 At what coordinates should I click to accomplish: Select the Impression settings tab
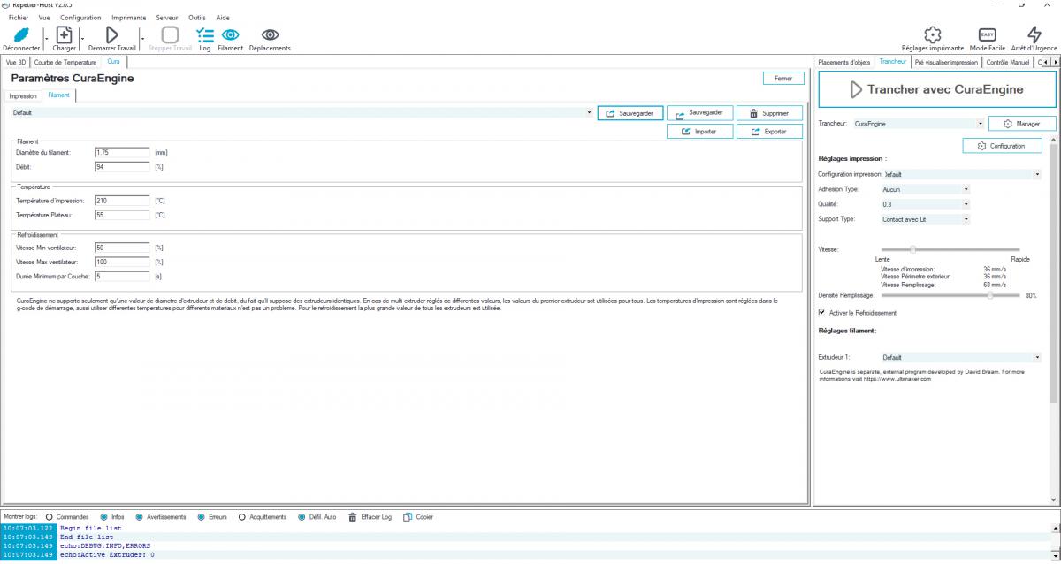point(23,95)
